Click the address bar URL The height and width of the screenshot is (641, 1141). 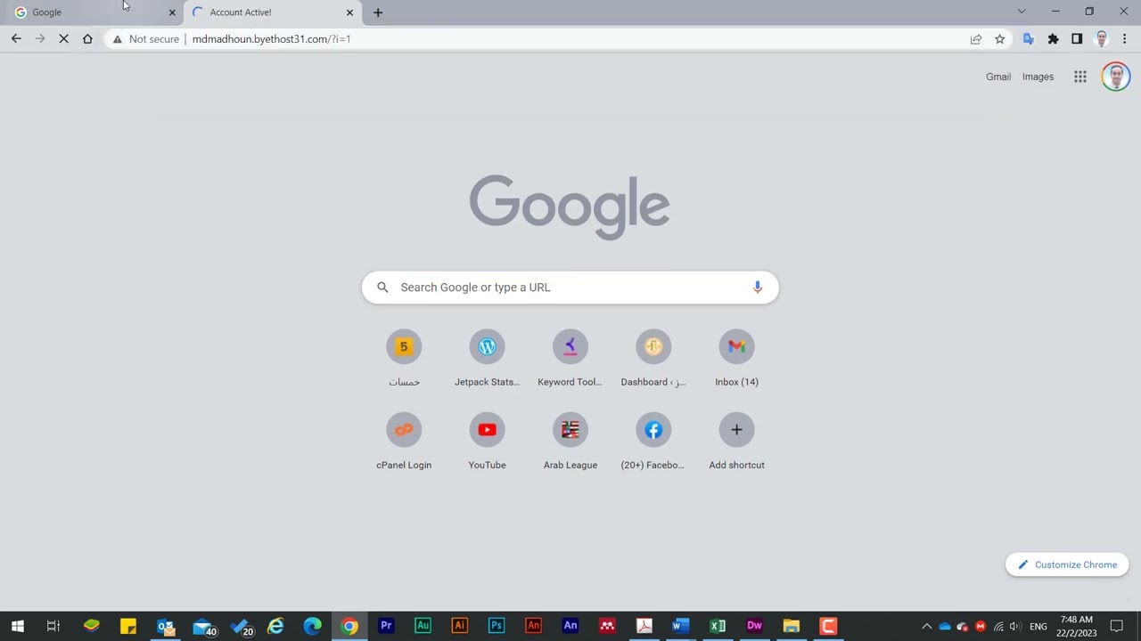tap(271, 39)
